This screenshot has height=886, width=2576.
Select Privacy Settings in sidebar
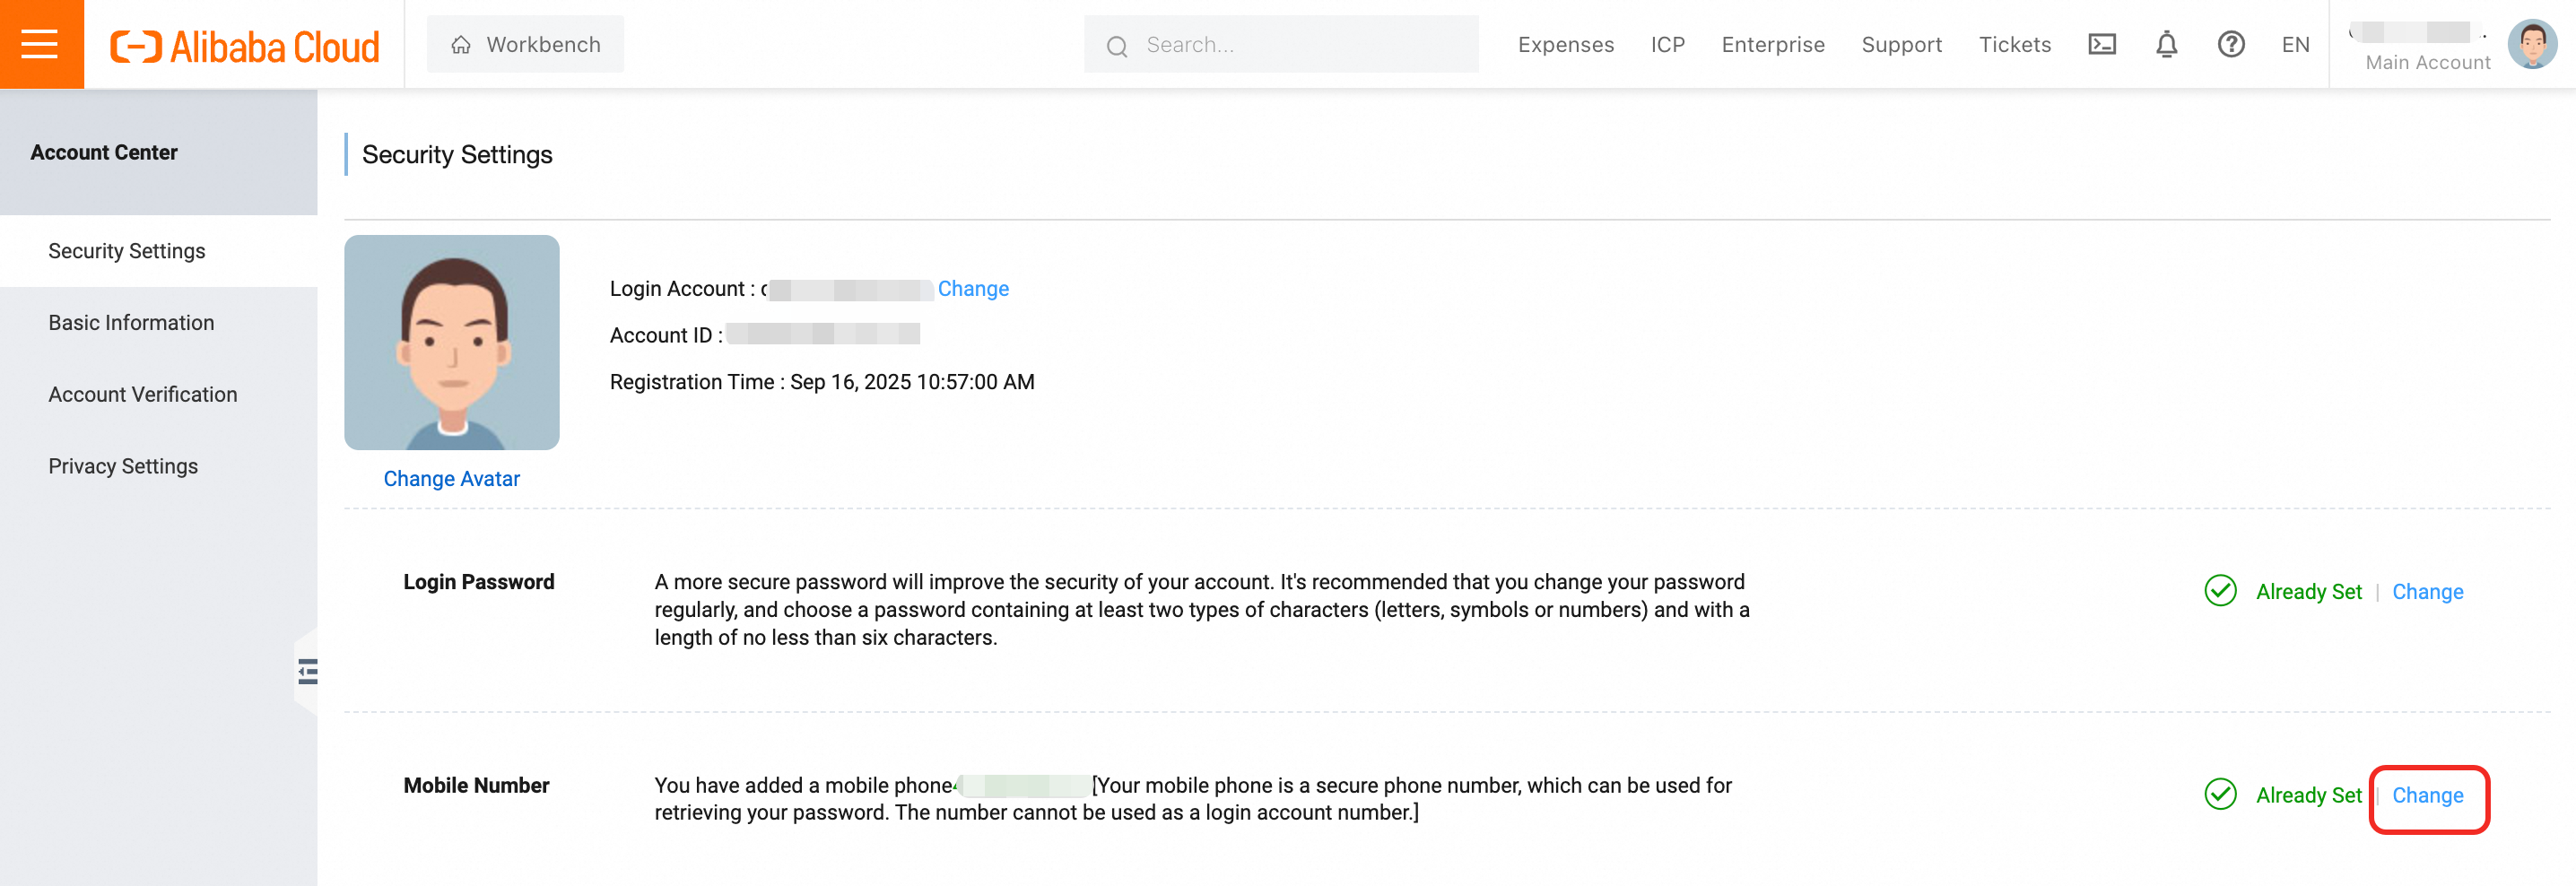123,466
